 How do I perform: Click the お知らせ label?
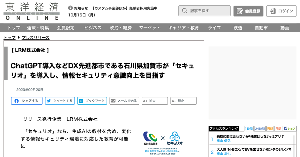point(81,8)
